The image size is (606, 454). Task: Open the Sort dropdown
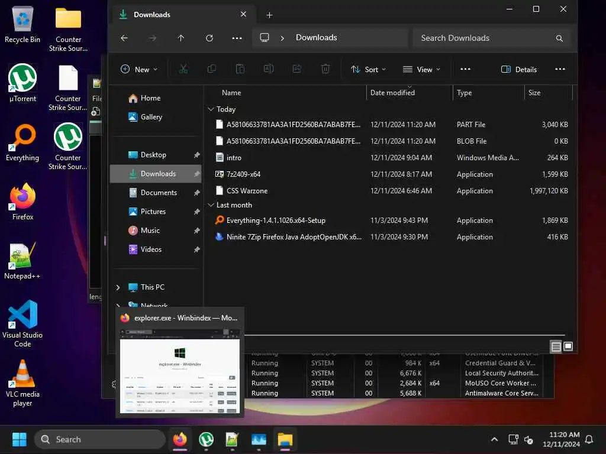368,69
